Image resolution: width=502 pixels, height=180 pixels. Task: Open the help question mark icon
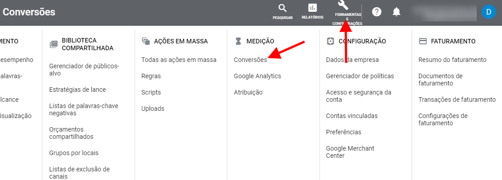376,12
